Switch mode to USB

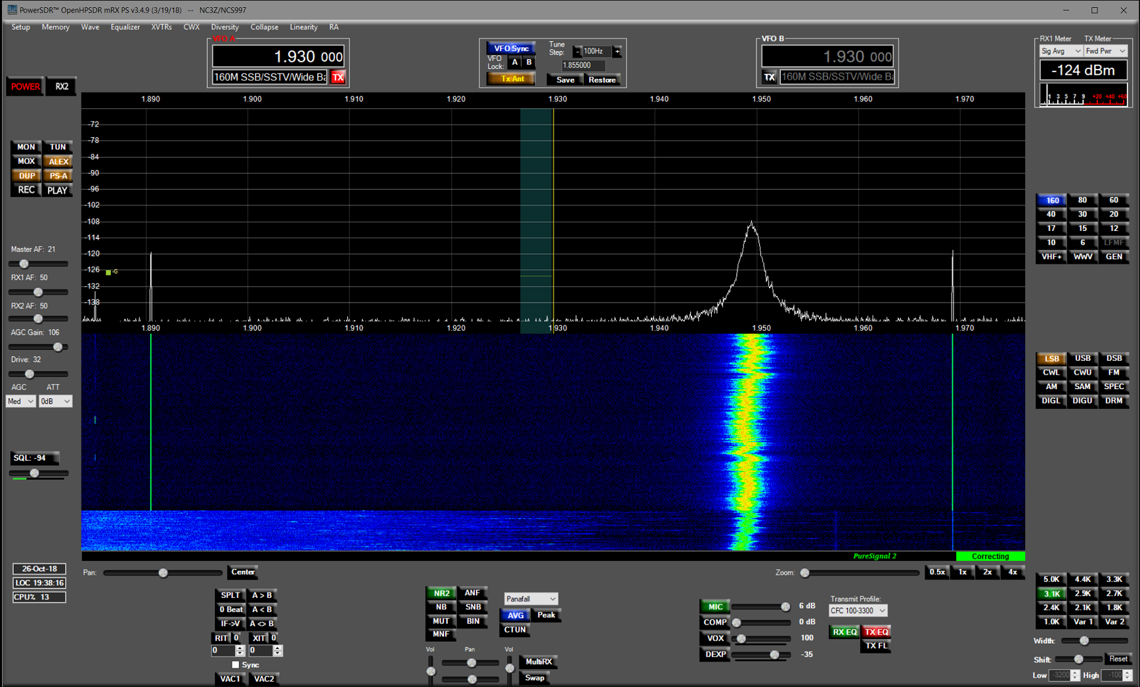point(1082,358)
